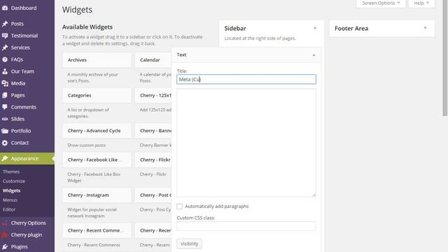
Task: Click 'Located at the right side of pages.' text
Action: pyautogui.click(x=260, y=38)
